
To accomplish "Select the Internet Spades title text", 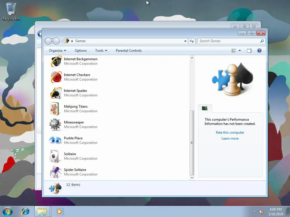I will [x=75, y=91].
